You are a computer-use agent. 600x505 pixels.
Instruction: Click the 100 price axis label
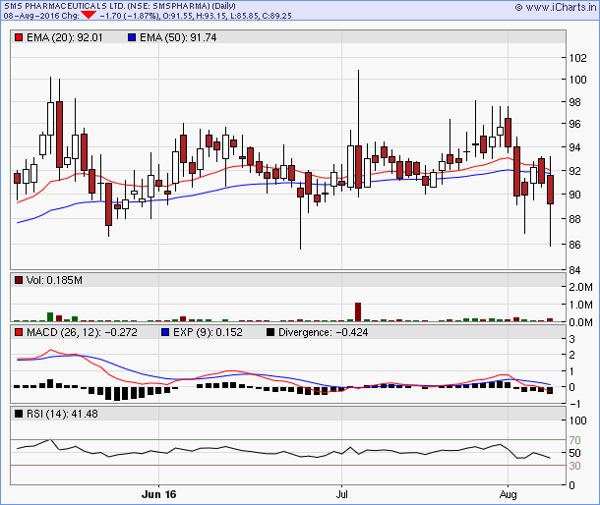click(577, 80)
